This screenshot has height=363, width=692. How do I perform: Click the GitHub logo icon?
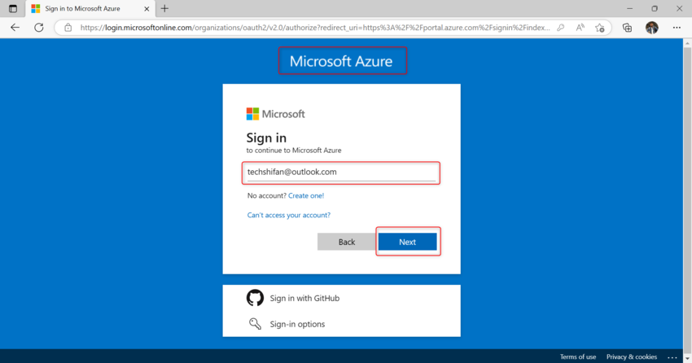pyautogui.click(x=255, y=298)
